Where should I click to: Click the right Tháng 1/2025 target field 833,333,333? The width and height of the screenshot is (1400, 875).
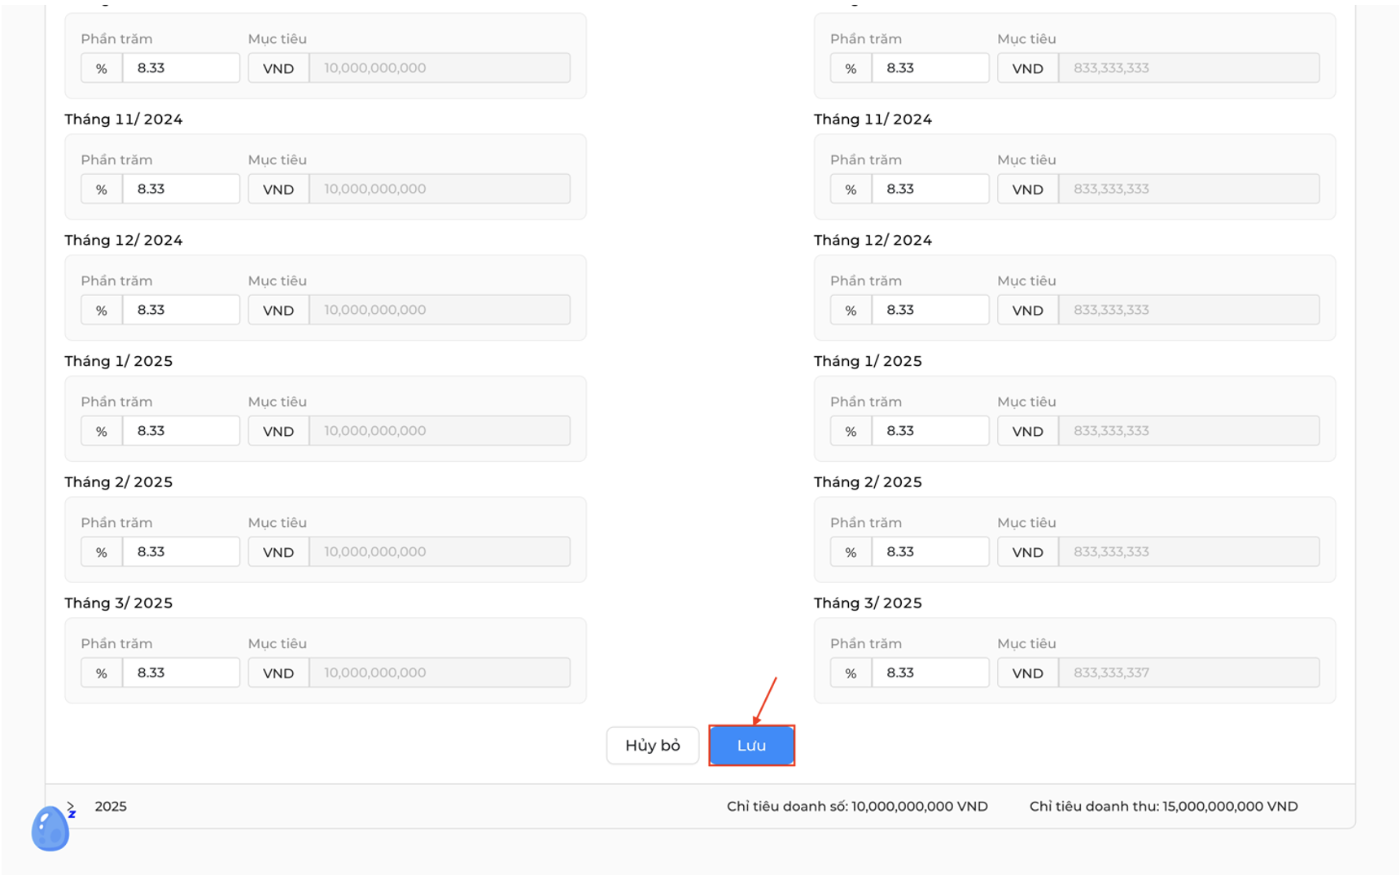point(1189,430)
